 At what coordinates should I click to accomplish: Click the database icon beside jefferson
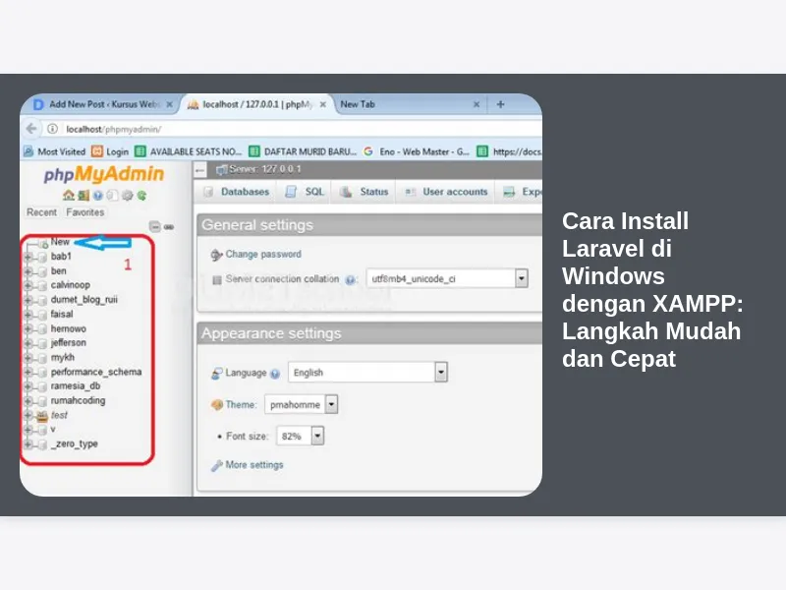(42, 343)
